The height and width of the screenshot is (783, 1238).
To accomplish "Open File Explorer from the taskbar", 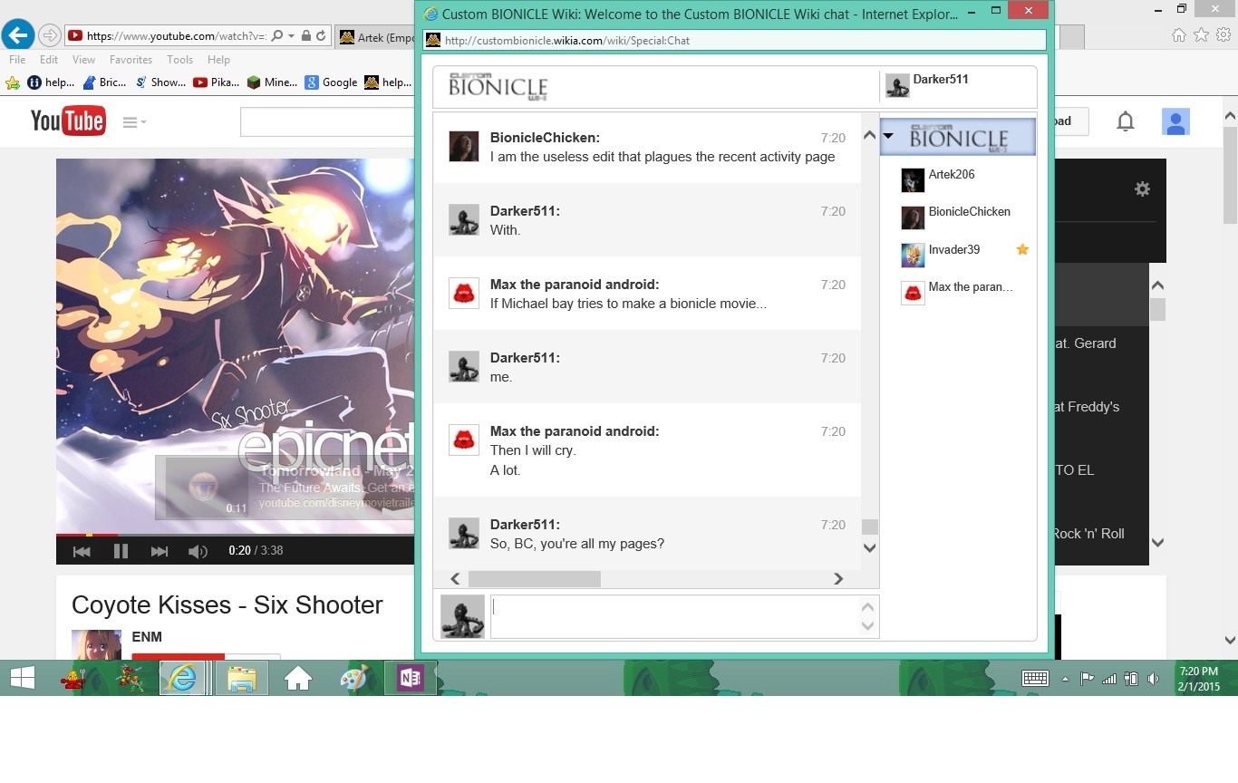I will [x=242, y=678].
